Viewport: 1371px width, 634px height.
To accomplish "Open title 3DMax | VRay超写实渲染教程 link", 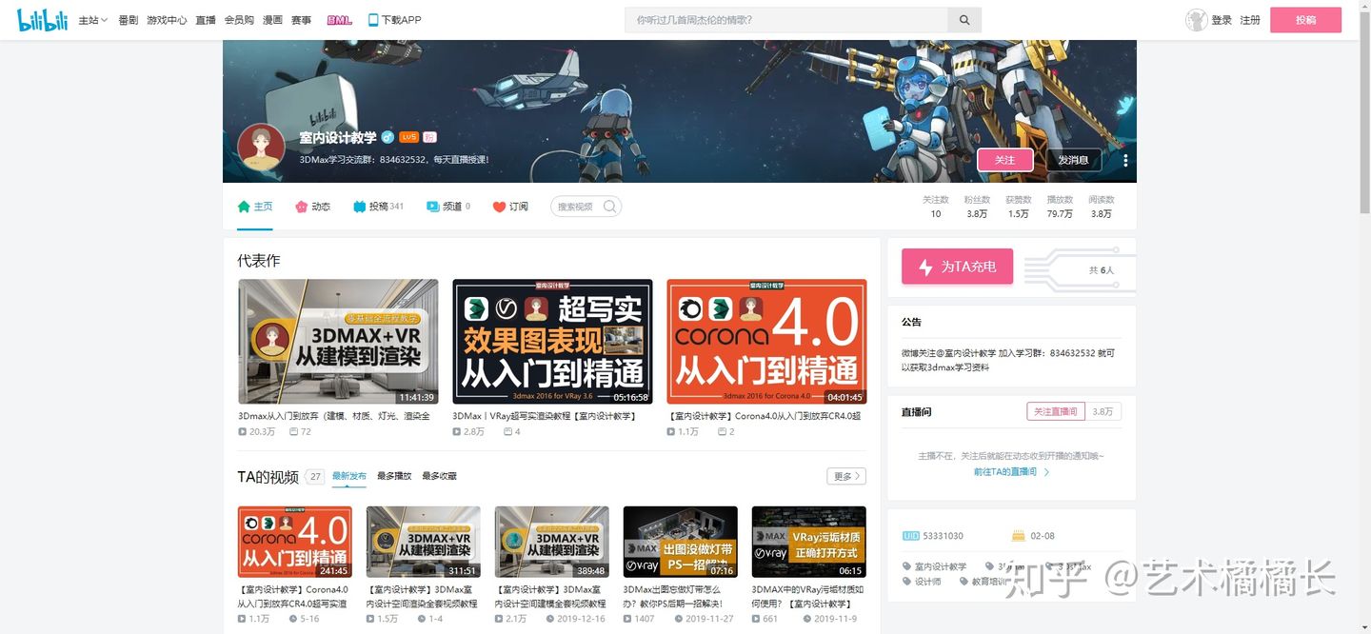I will point(544,416).
